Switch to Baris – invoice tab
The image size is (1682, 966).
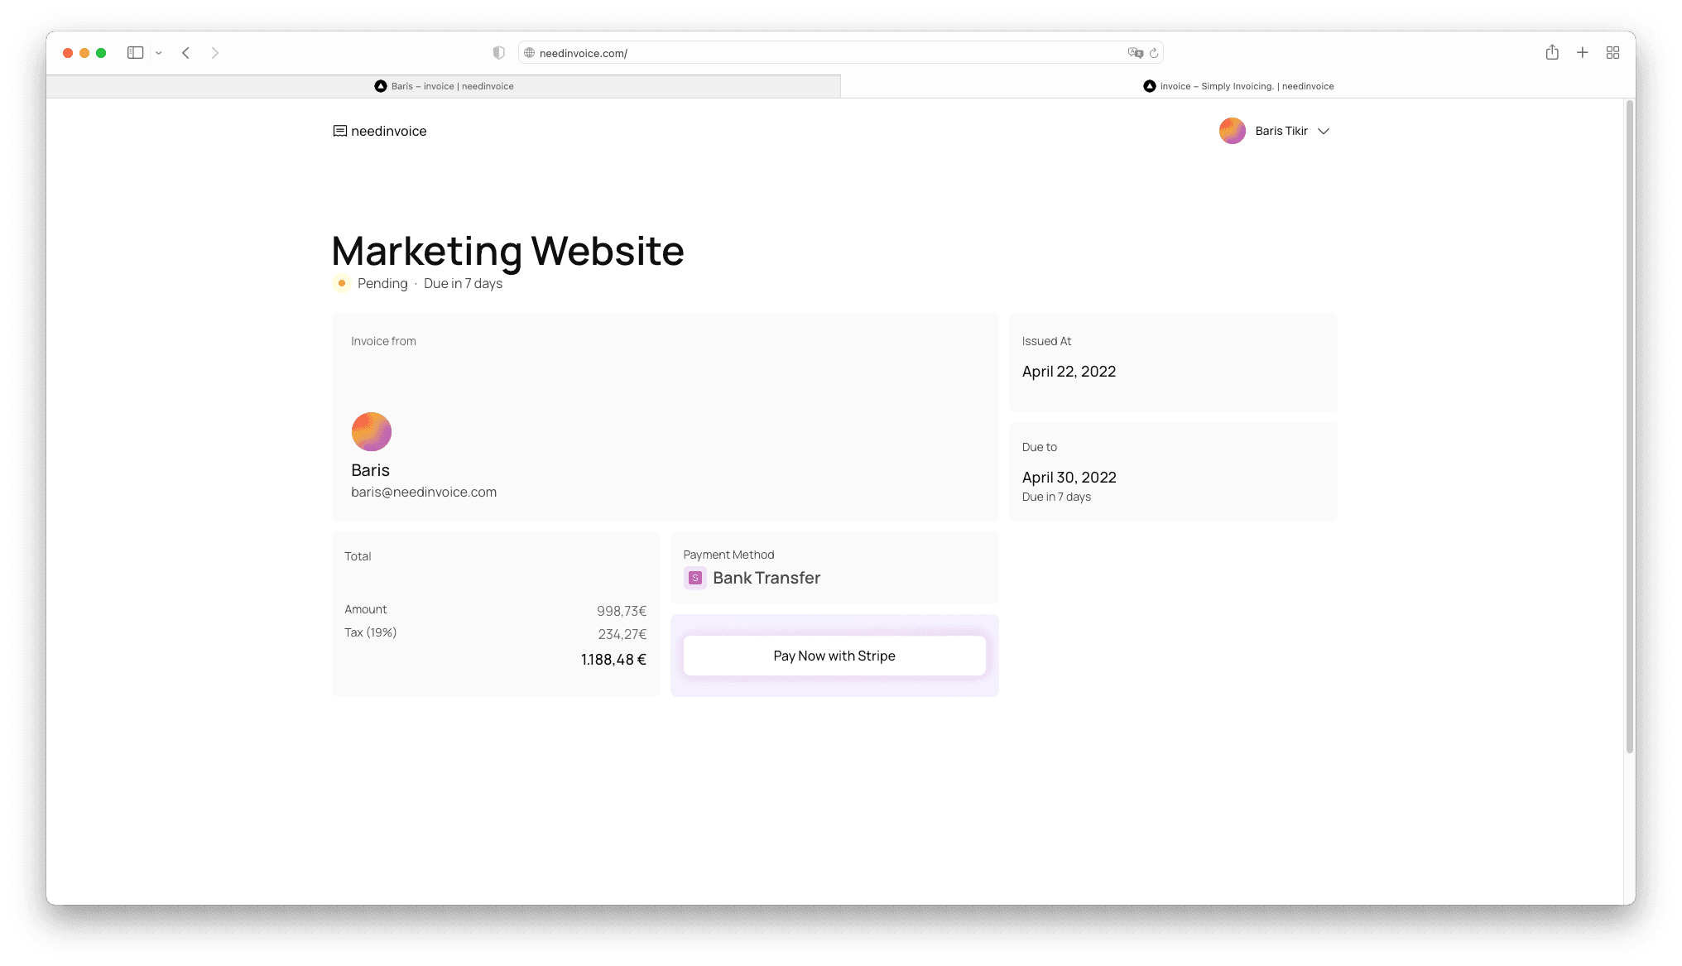tap(444, 86)
